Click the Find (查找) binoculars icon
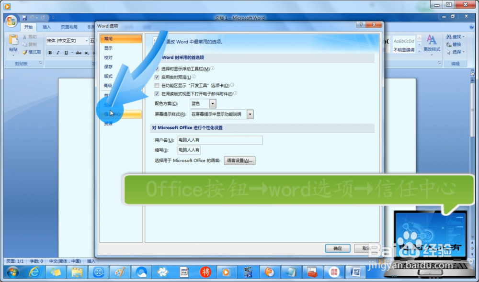 point(453,36)
